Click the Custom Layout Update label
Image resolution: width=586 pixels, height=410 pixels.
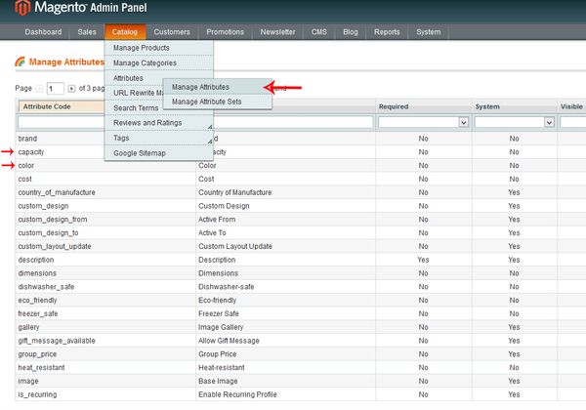(x=235, y=246)
